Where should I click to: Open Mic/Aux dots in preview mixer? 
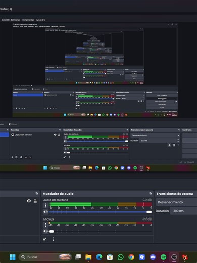(x=65, y=149)
